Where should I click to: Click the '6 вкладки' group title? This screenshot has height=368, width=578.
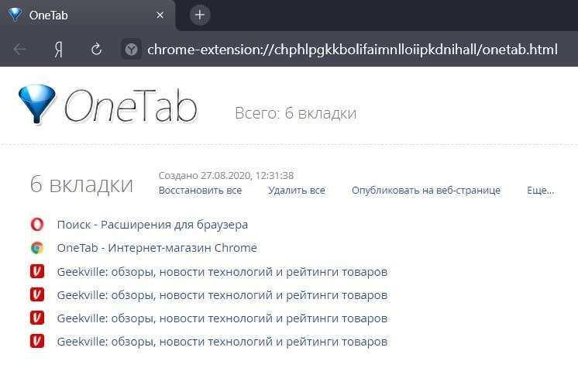[x=81, y=184]
